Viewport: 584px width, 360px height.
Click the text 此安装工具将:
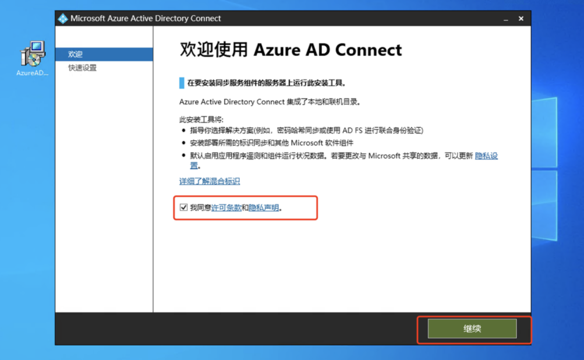point(202,119)
